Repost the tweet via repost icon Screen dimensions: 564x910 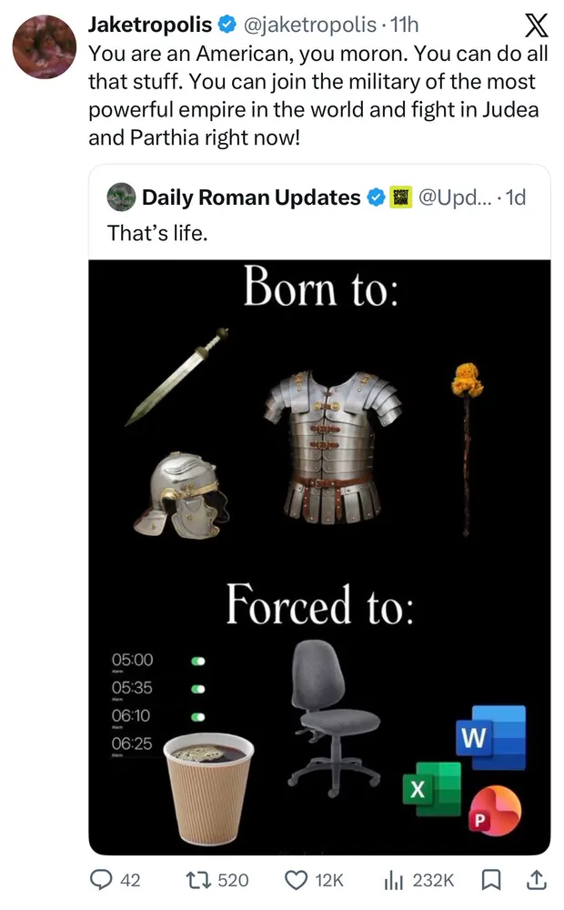(x=198, y=880)
